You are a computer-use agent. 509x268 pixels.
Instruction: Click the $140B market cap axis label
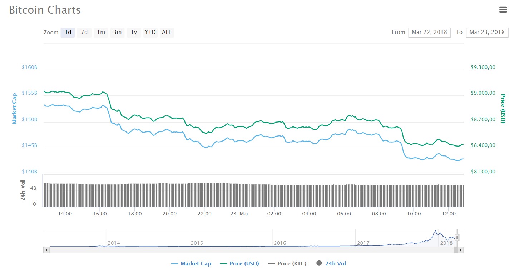[29, 172]
